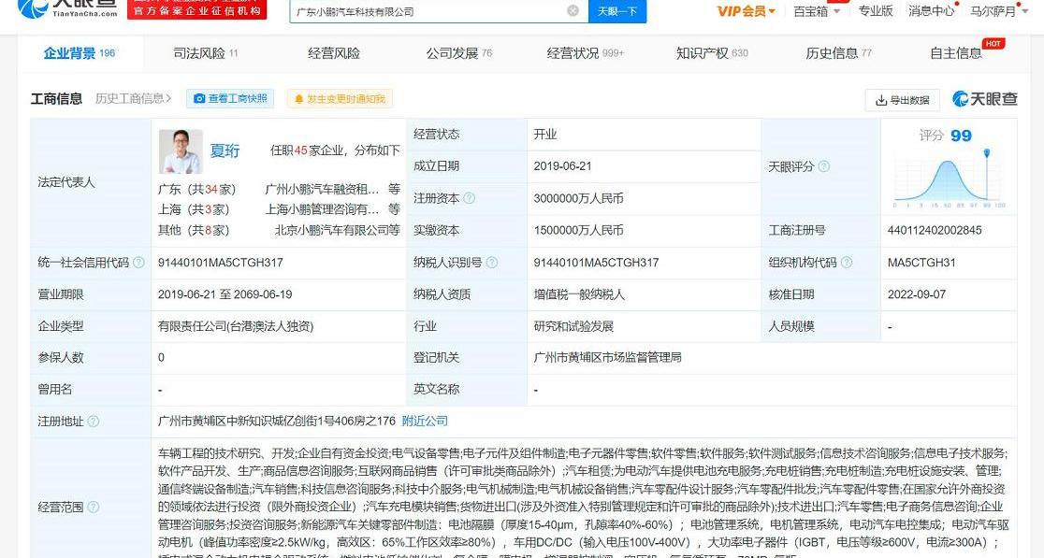Screen dimensions: 1044x558
Task: Click the 导出数据 download button
Action: click(902, 100)
